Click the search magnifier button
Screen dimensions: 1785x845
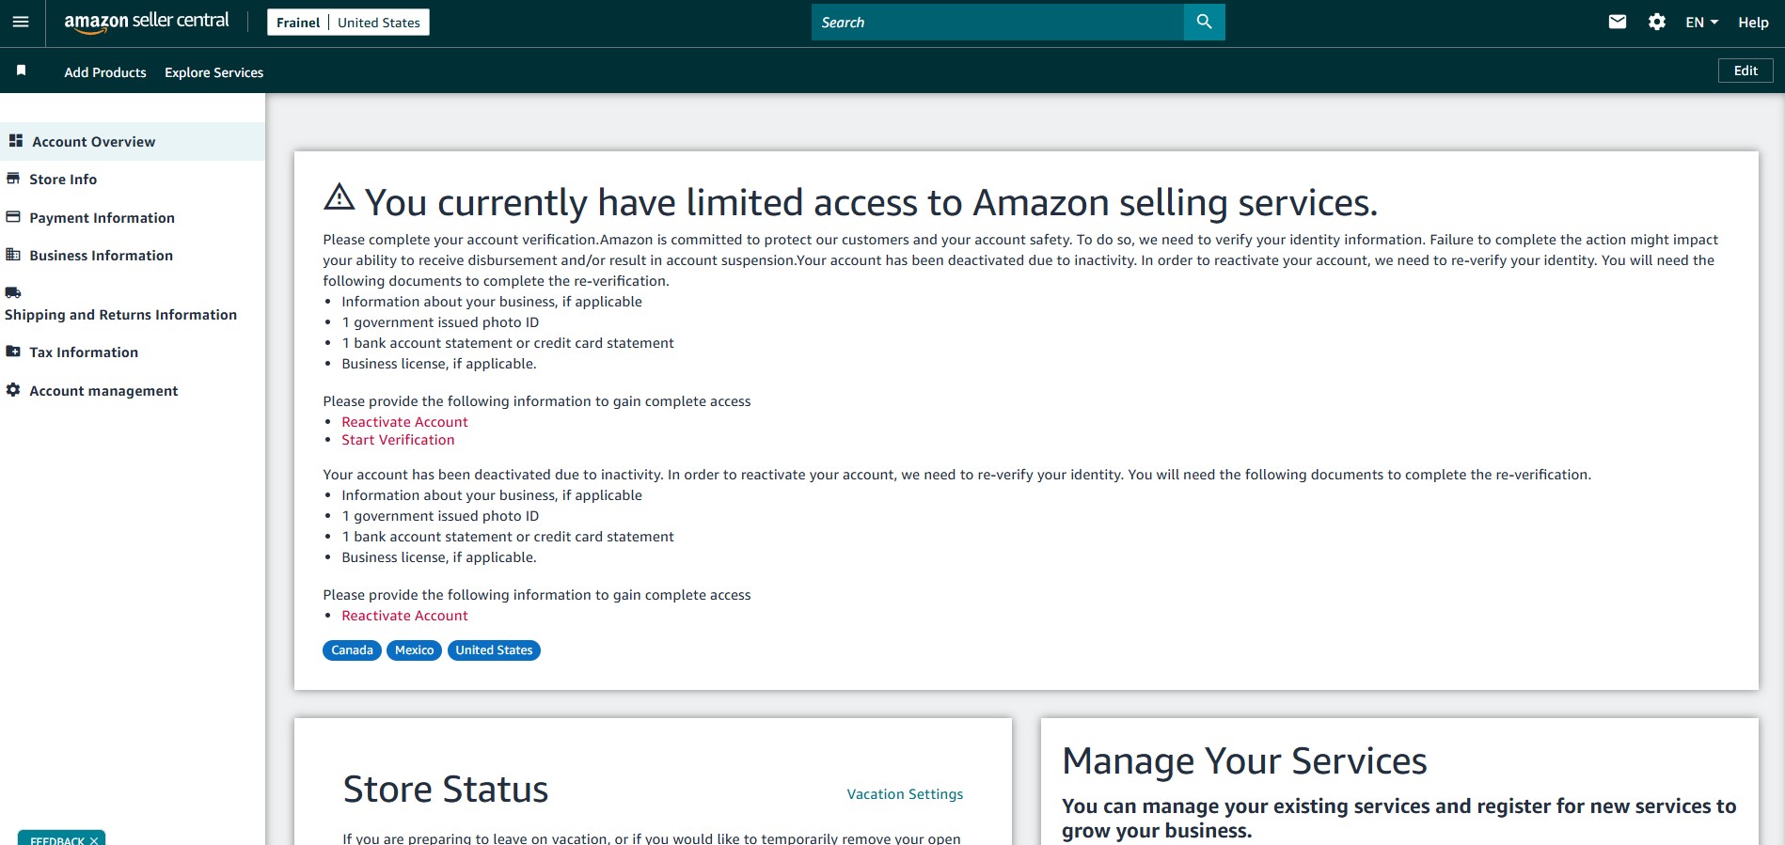(x=1204, y=22)
